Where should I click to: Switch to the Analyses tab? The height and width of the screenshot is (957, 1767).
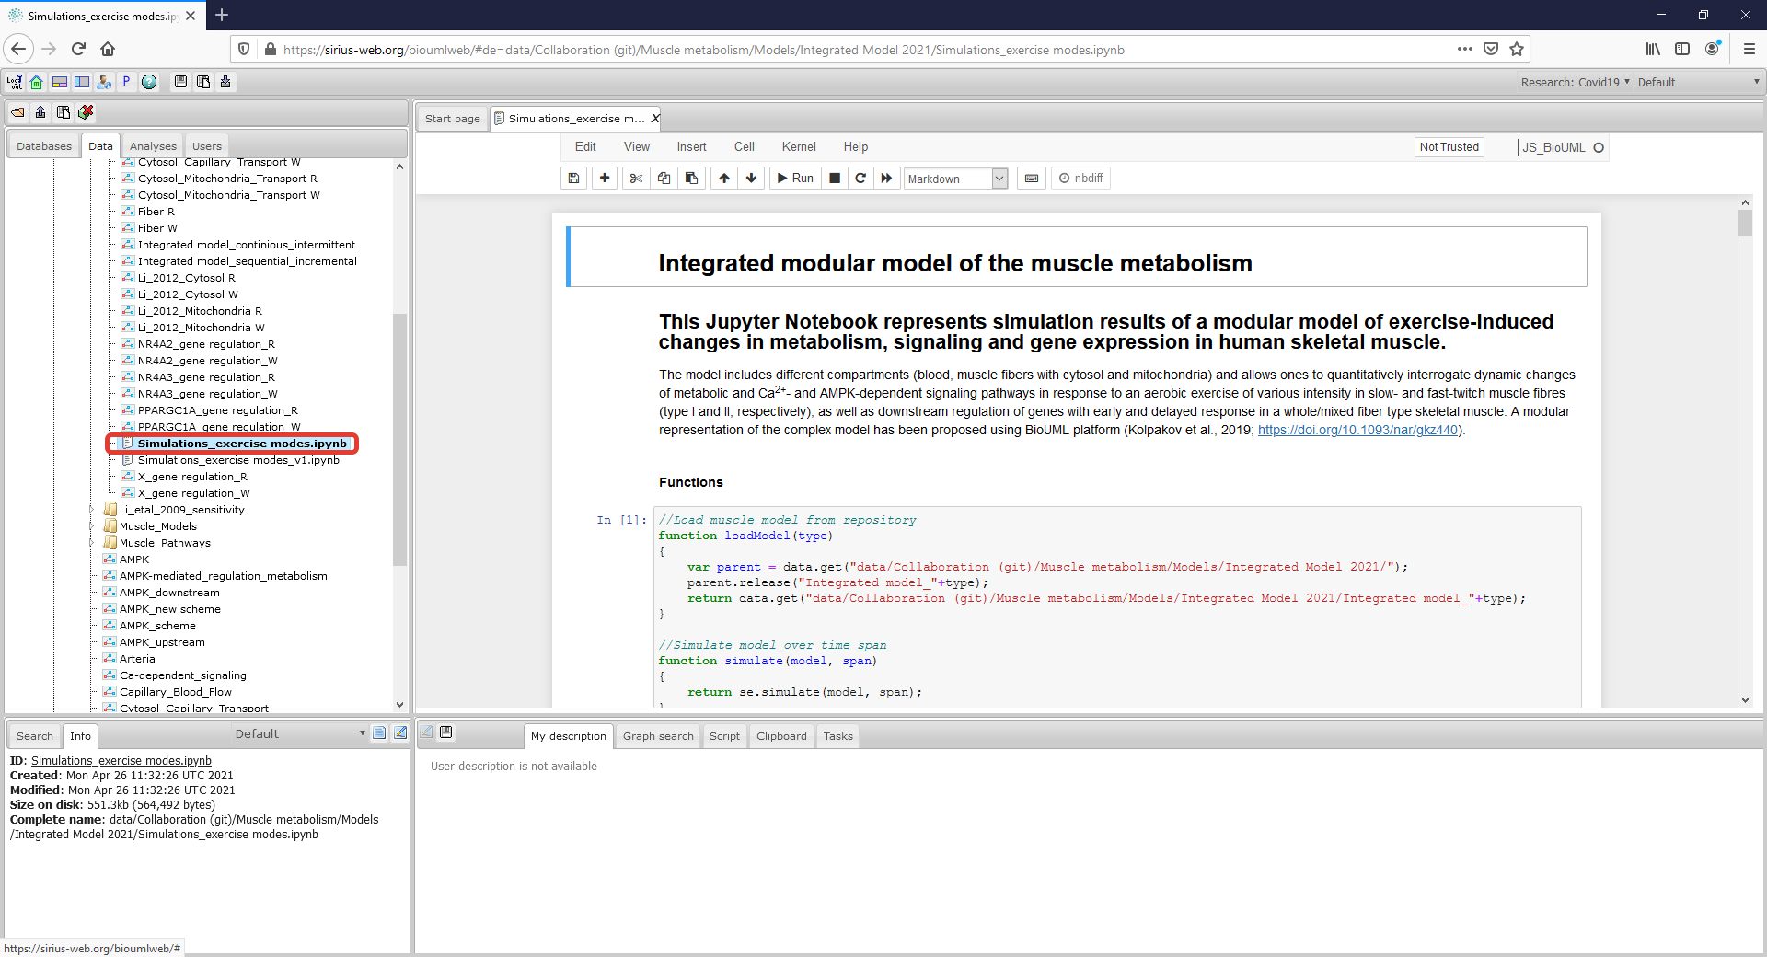pyautogui.click(x=153, y=146)
